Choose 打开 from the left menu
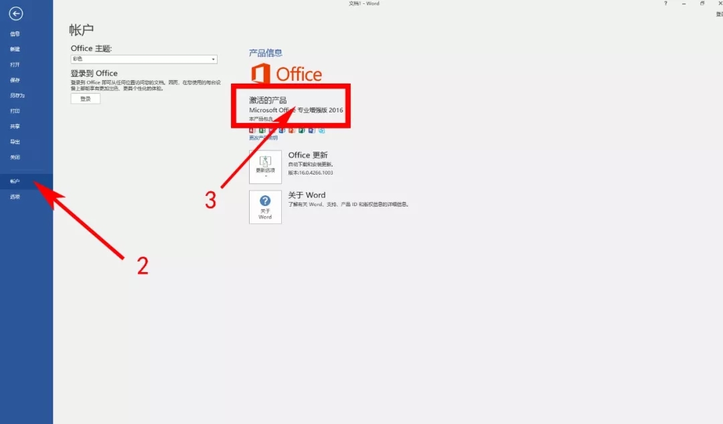The width and height of the screenshot is (723, 424). (15, 64)
